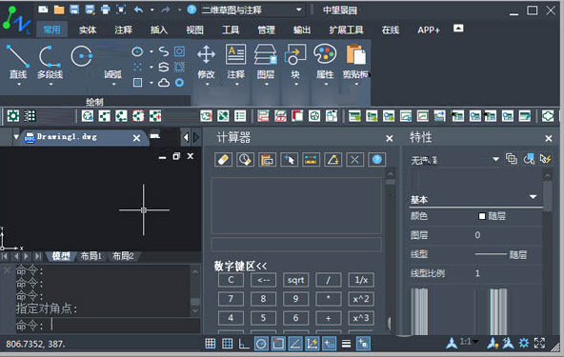This screenshot has width=564, height=357.
Task: Expand the 无选择 selection dropdown
Action: pyautogui.click(x=495, y=159)
